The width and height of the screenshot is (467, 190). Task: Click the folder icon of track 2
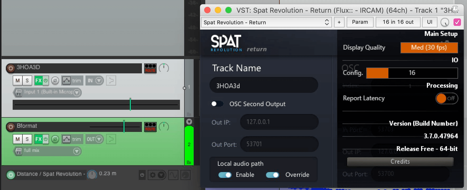189,162
